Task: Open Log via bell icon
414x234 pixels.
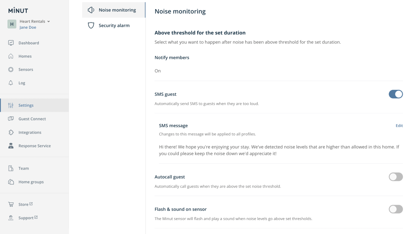Action: (x=11, y=83)
